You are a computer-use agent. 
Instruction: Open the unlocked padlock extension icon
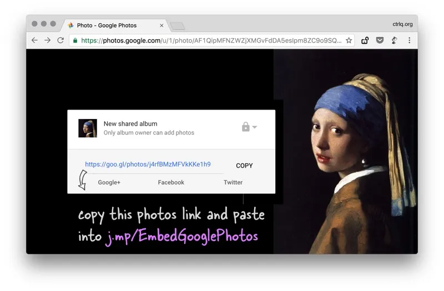click(x=365, y=40)
